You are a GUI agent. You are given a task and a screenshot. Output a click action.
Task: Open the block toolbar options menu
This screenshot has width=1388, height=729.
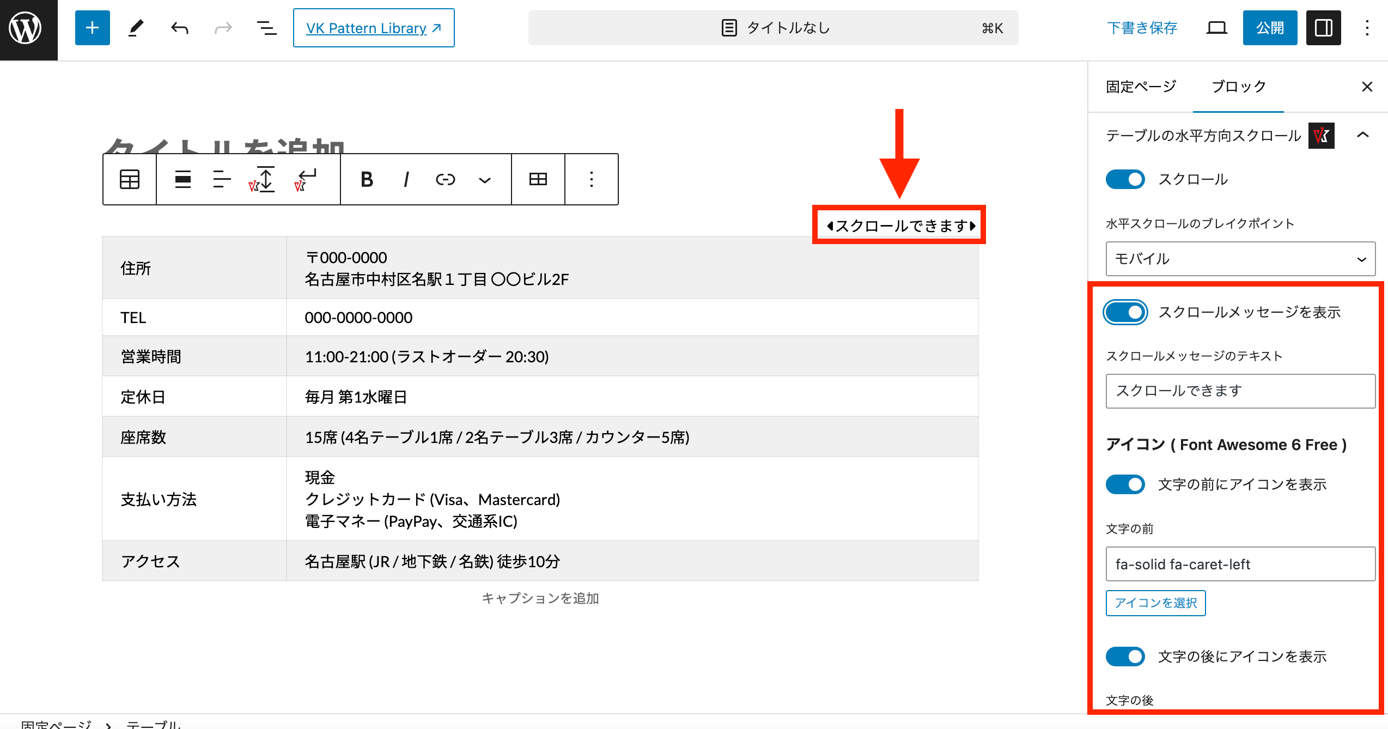click(591, 179)
